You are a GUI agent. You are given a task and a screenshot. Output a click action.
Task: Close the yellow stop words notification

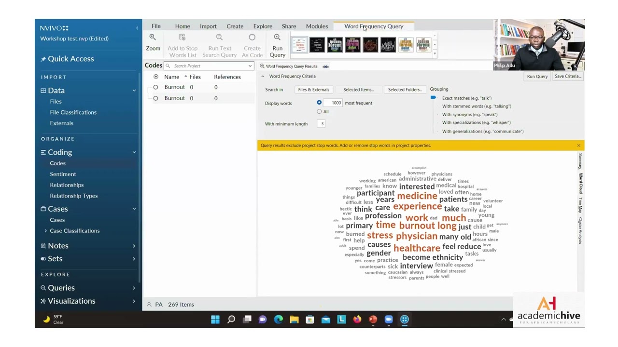pos(578,146)
